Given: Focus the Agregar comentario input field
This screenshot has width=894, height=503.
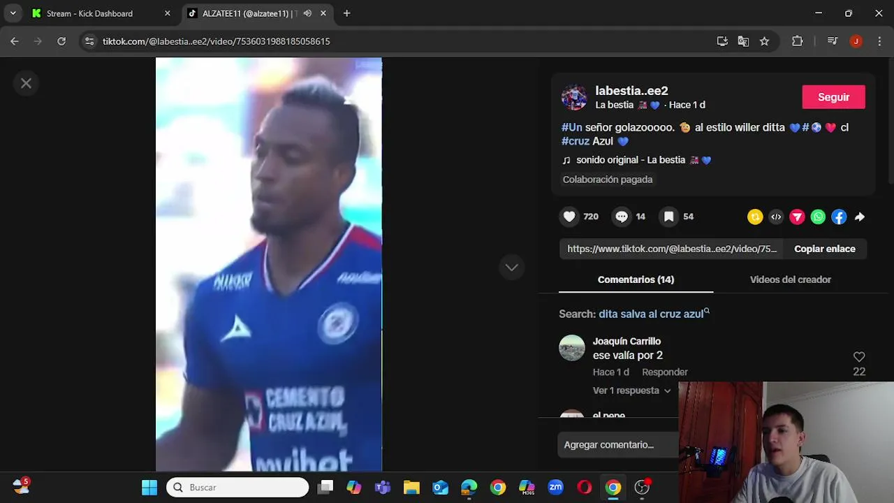Looking at the screenshot, I should 618,445.
